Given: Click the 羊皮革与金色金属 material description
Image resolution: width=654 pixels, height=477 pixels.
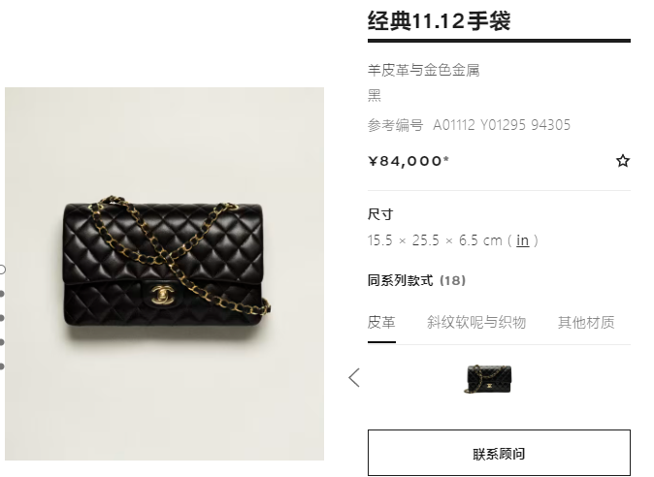Looking at the screenshot, I should coord(423,70).
